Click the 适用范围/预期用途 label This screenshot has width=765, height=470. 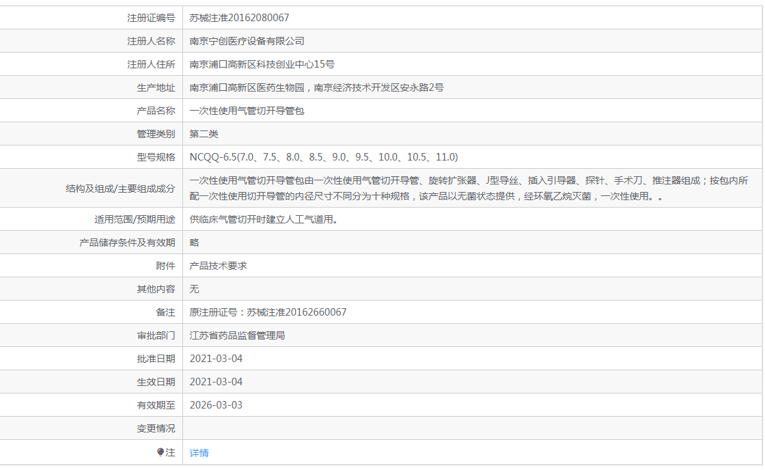pos(135,219)
